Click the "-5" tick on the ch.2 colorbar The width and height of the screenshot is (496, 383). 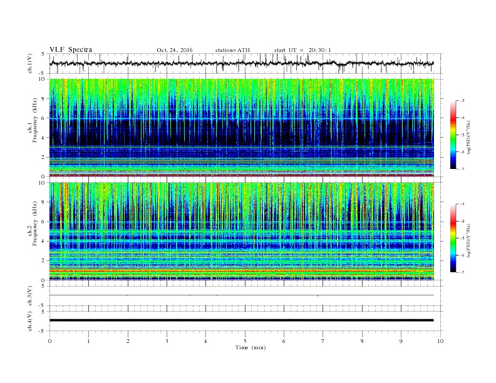462,238
